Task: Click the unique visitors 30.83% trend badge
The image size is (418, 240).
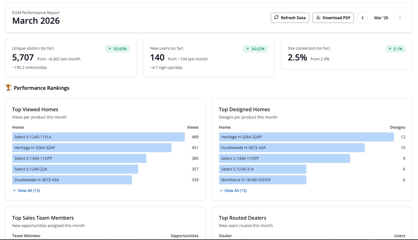Action: (118, 49)
